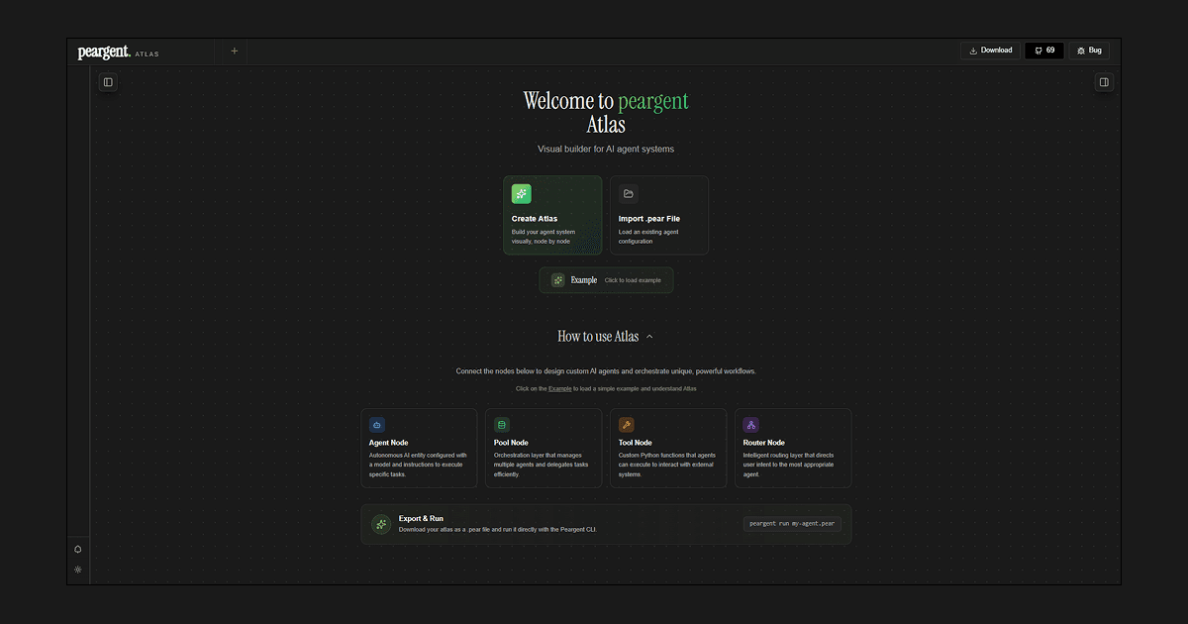1188x624 pixels.
Task: Click the Import .pear File folder icon
Action: coord(629,193)
